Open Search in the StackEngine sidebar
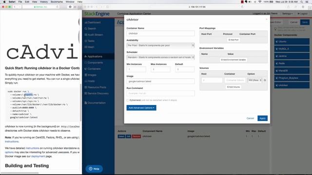 pos(90,29)
